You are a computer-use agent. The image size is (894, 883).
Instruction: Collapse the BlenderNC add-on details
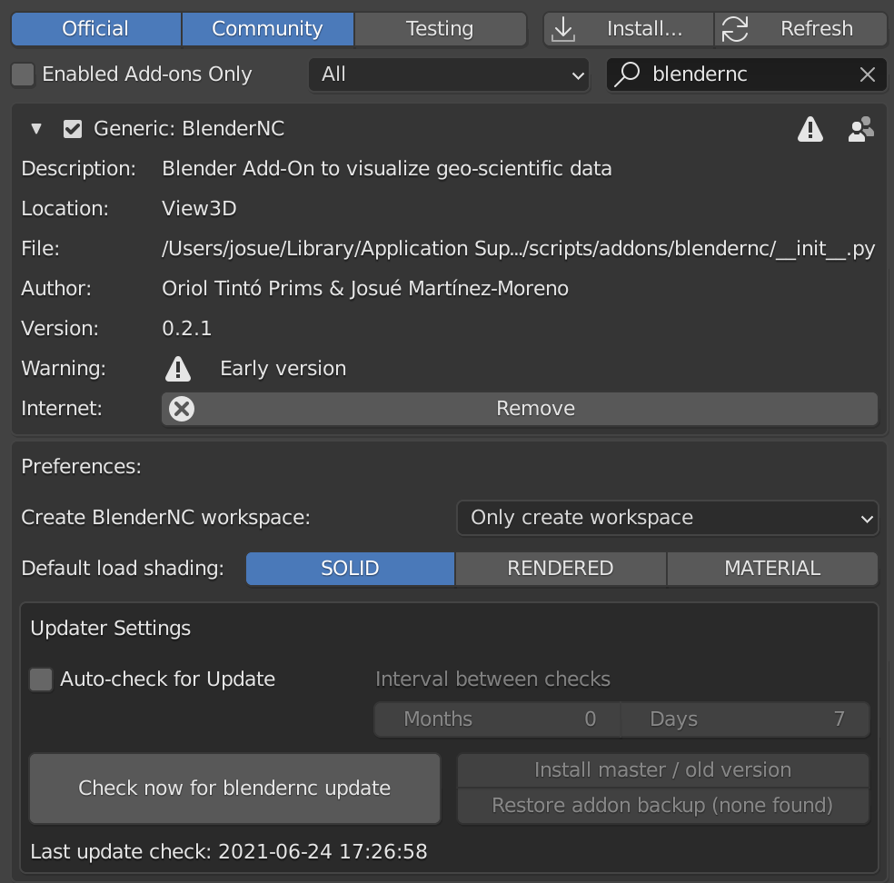tap(35, 128)
